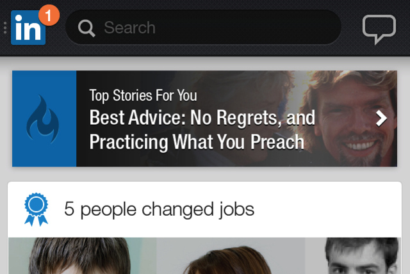Image resolution: width=410 pixels, height=274 pixels.
Task: Tap the blue flame trending icon
Action: click(43, 119)
